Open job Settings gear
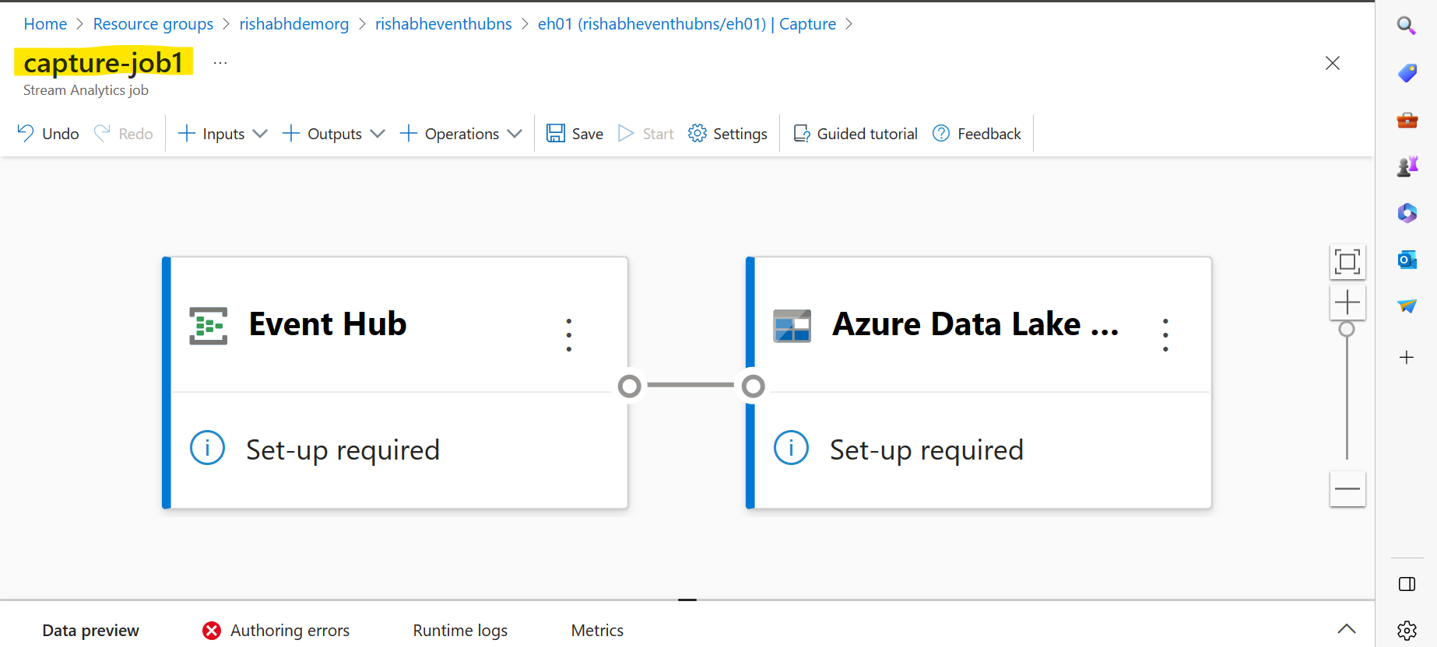This screenshot has width=1437, height=647. click(728, 134)
